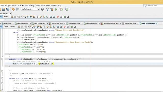Open the Source menu
Image resolution: width=163 pixels, height=92 pixels.
(x=15, y=6)
